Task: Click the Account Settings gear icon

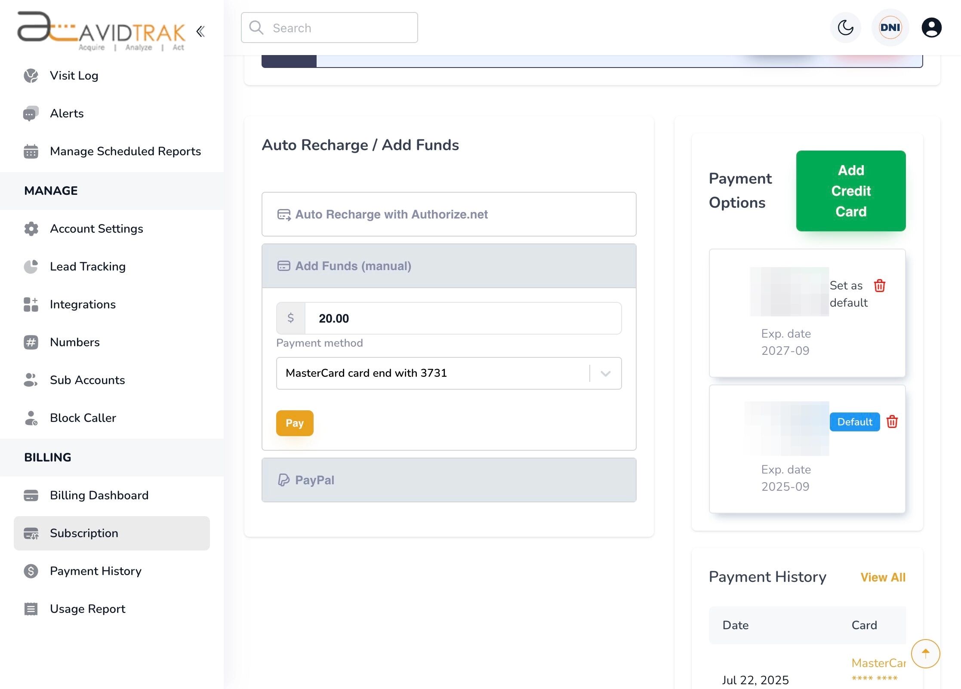Action: [x=31, y=229]
